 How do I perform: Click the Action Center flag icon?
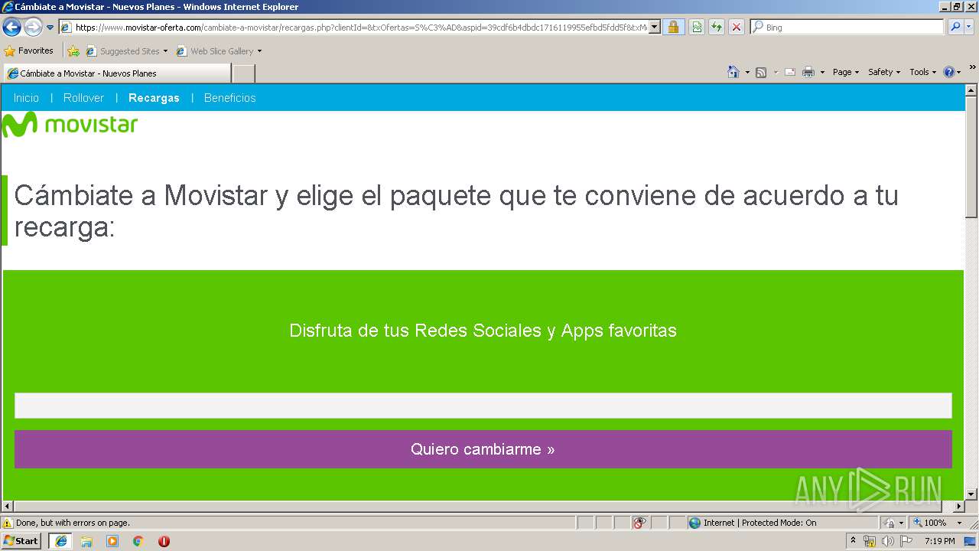click(906, 541)
